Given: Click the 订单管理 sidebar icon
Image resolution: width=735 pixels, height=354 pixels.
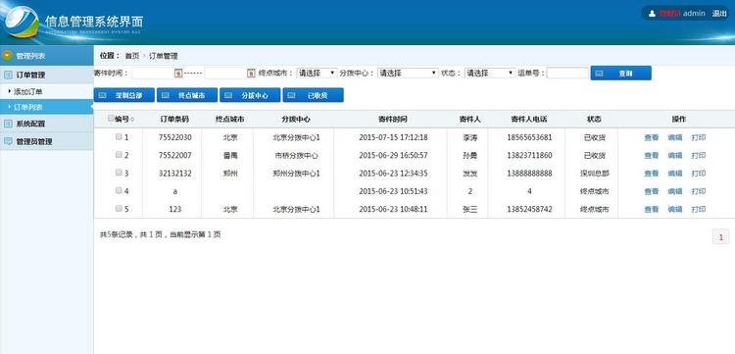Looking at the screenshot, I should click(8, 75).
